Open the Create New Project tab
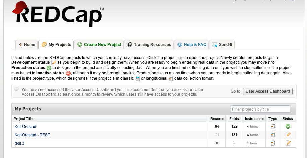307x158 pixels. [x=99, y=45]
